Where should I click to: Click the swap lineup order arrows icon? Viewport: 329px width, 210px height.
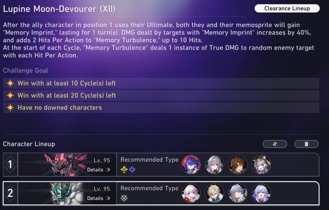[275, 144]
